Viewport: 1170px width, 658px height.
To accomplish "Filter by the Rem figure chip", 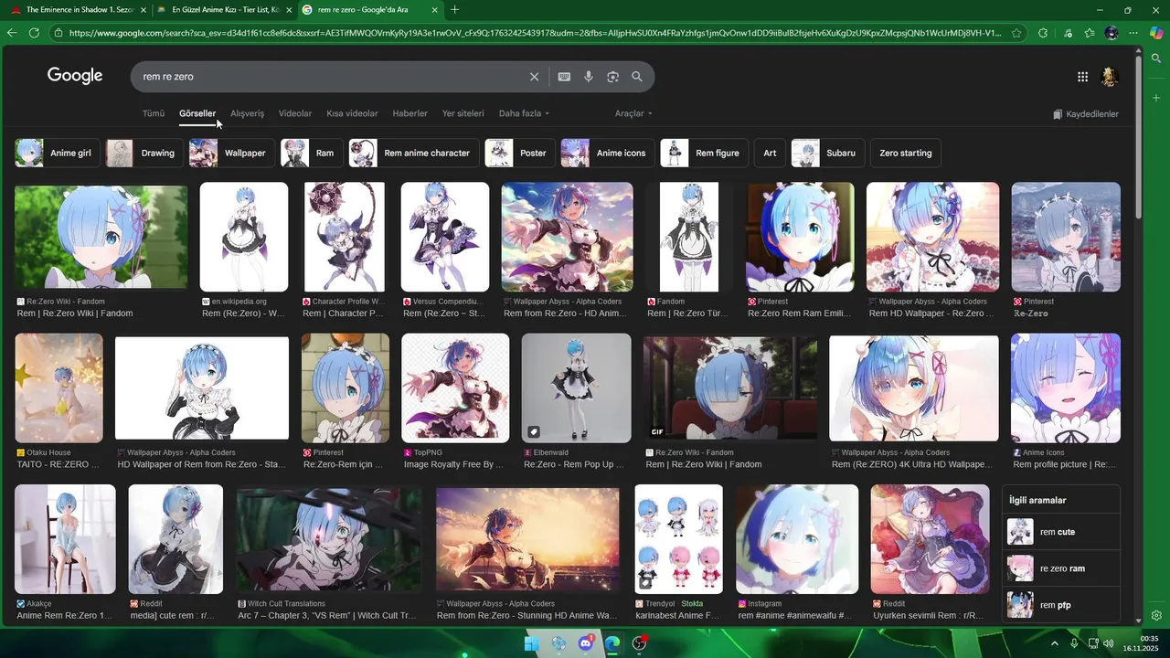I will tap(704, 153).
